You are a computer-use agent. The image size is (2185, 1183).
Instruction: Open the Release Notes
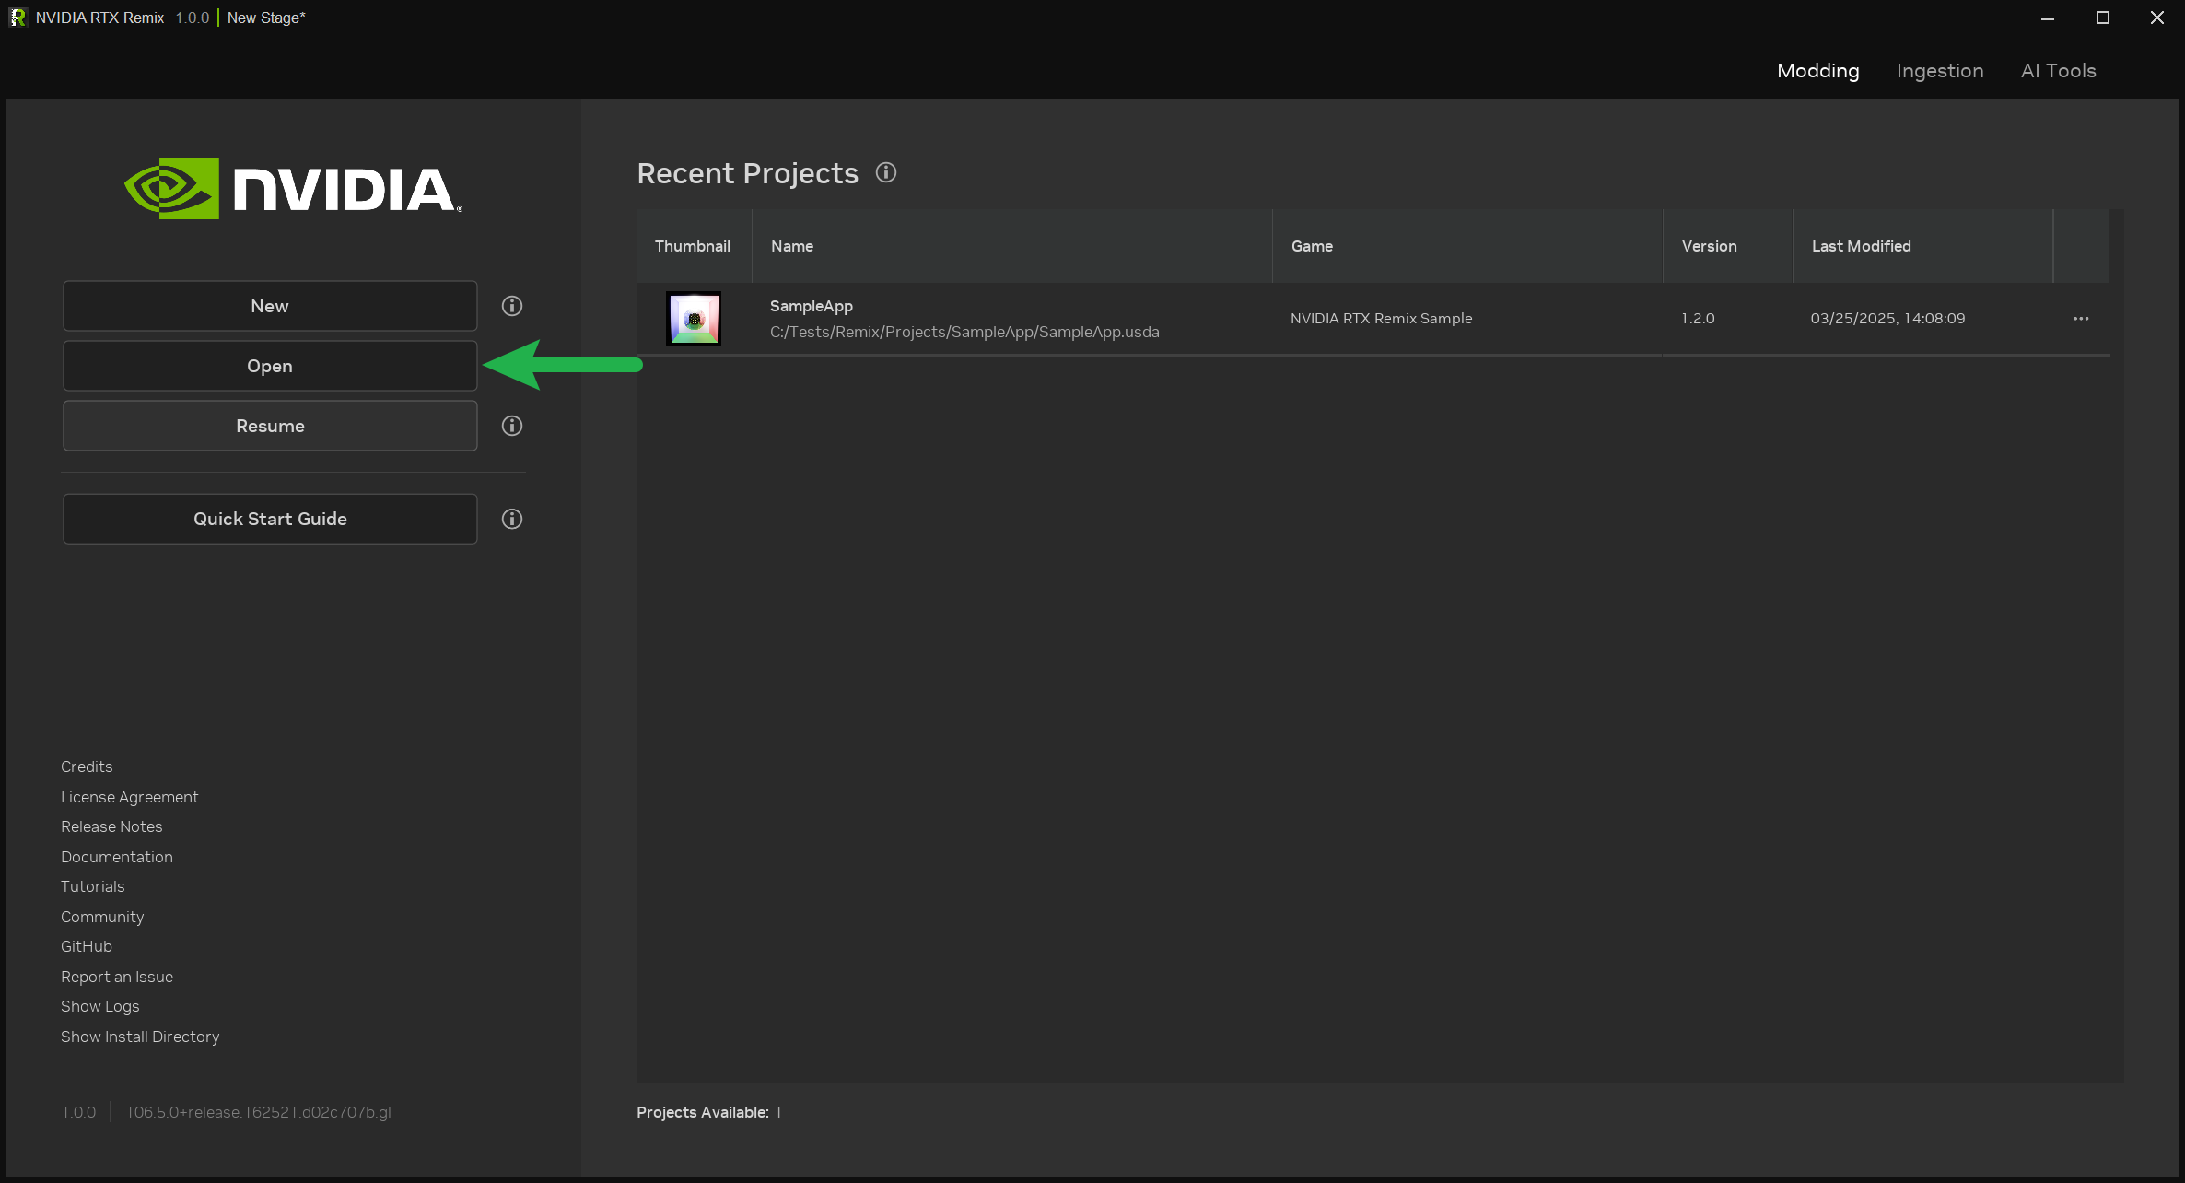point(111,826)
